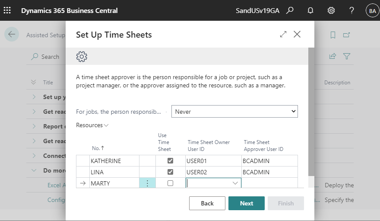Screen dimensions: 380x221
Task: Open settings gear in top bar
Action: (x=331, y=10)
